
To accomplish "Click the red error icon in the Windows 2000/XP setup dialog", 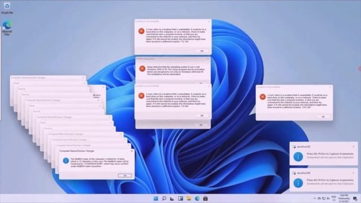I will tap(142, 68).
